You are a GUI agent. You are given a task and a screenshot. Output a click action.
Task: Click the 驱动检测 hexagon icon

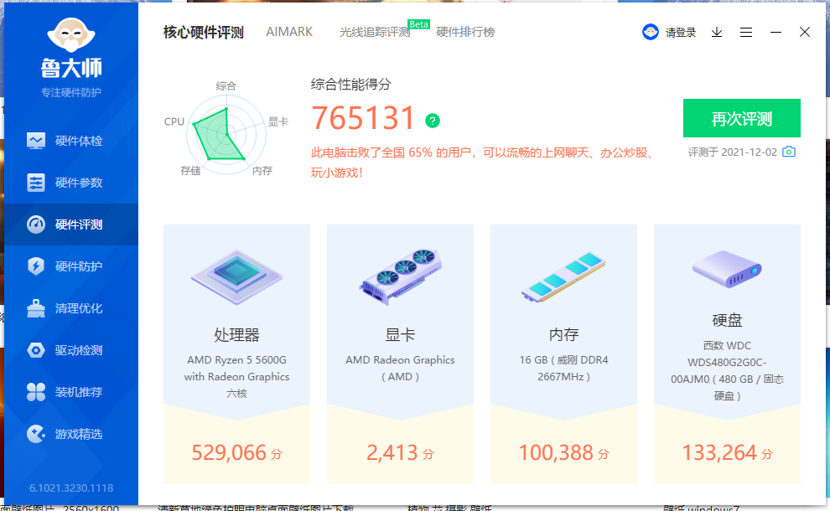[x=36, y=349]
